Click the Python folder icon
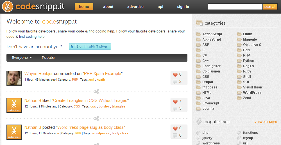 239,61
